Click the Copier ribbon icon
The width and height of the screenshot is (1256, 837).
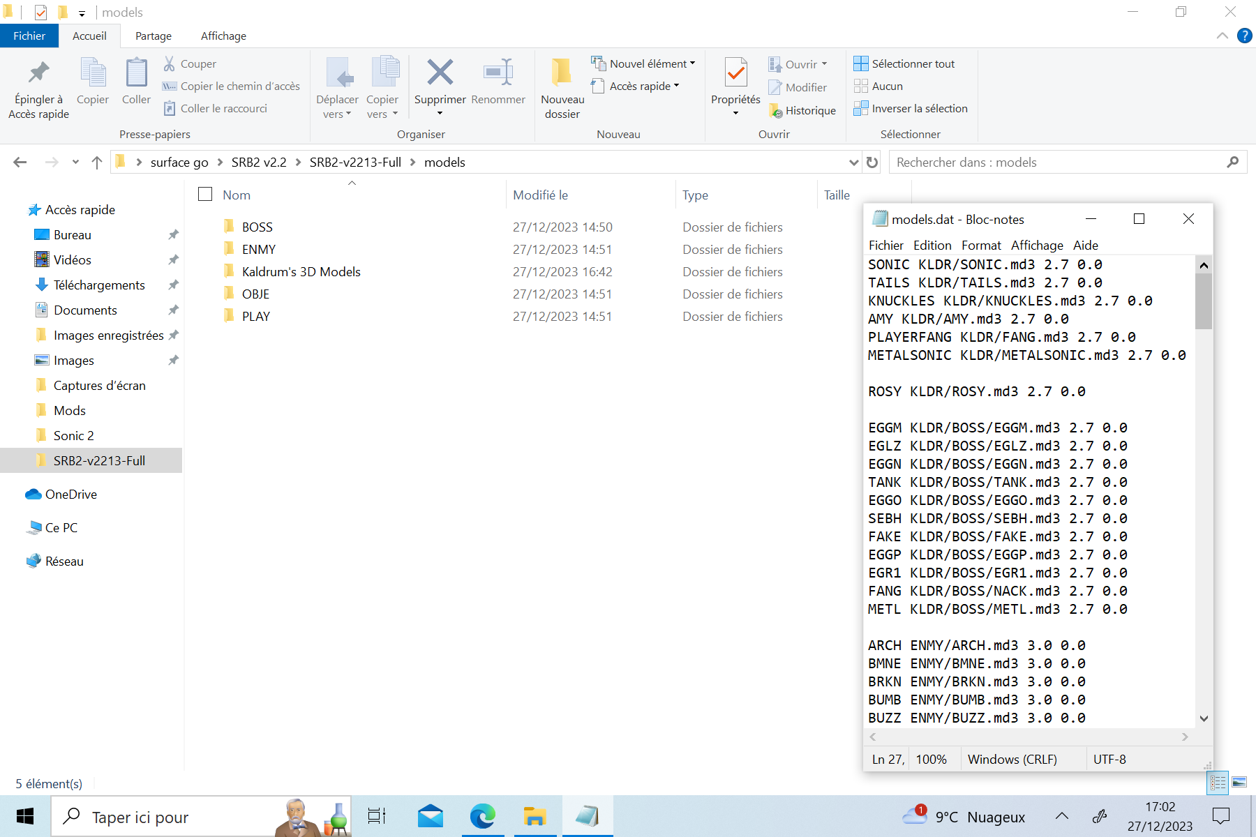pyautogui.click(x=93, y=73)
